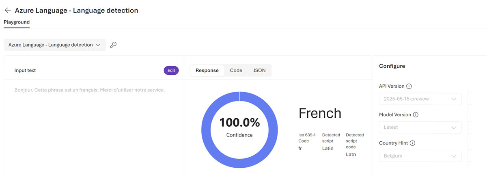487x175 pixels.
Task: Click the detected language name French
Action: click(320, 113)
